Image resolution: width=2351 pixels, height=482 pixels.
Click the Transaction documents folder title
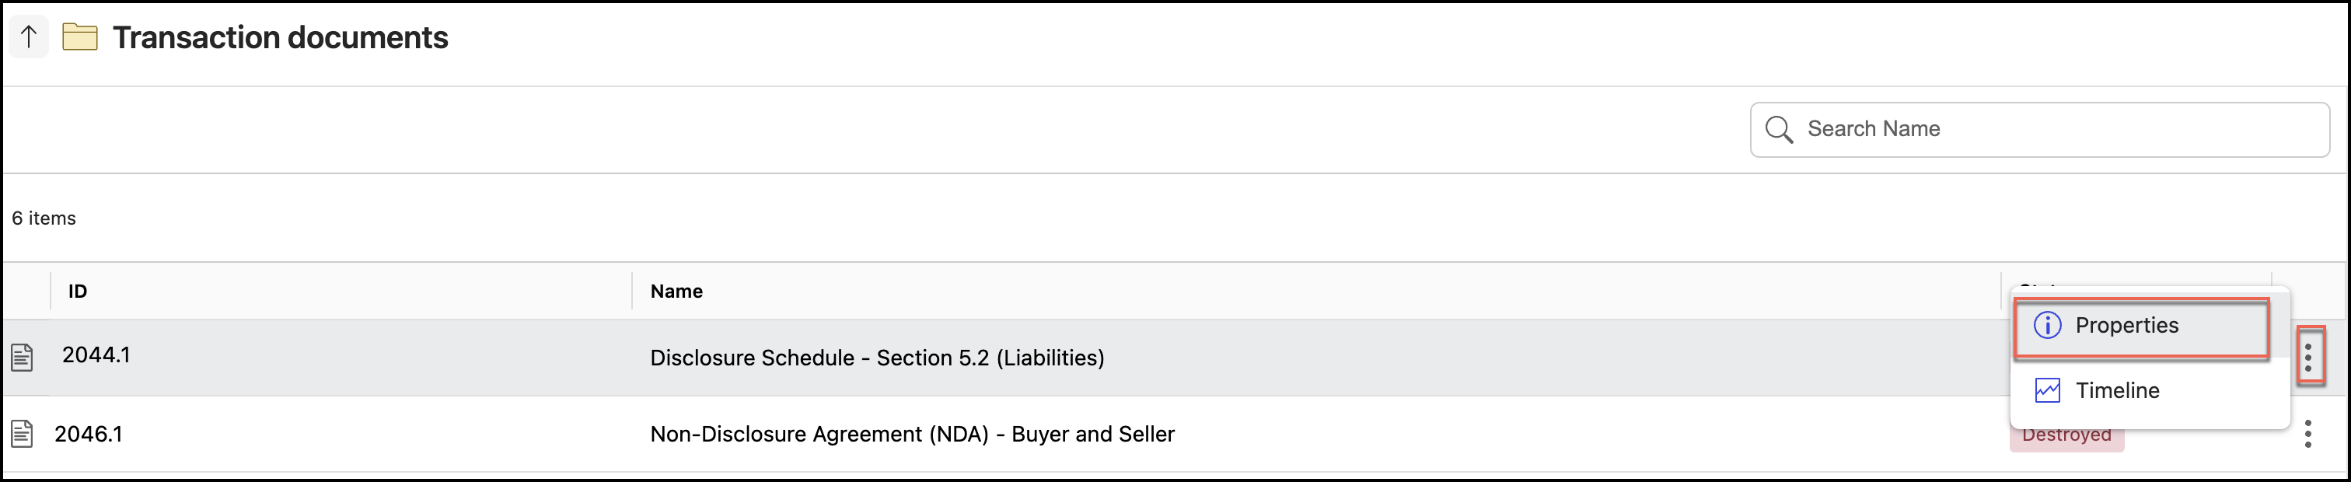pyautogui.click(x=280, y=37)
